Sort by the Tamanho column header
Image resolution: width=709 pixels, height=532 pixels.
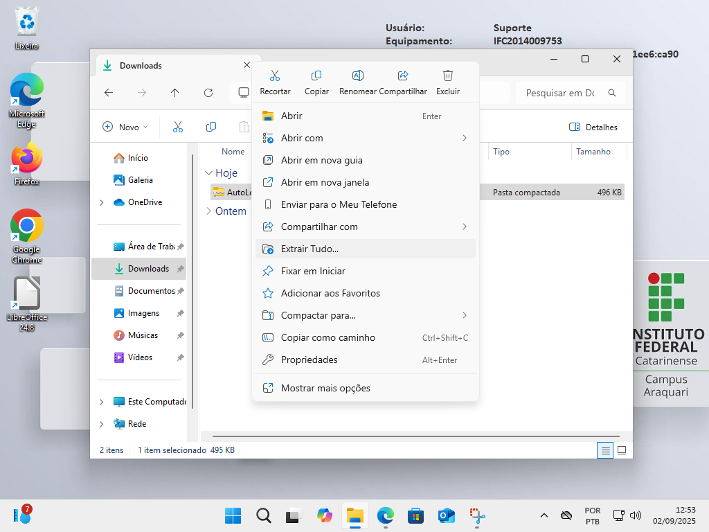593,152
